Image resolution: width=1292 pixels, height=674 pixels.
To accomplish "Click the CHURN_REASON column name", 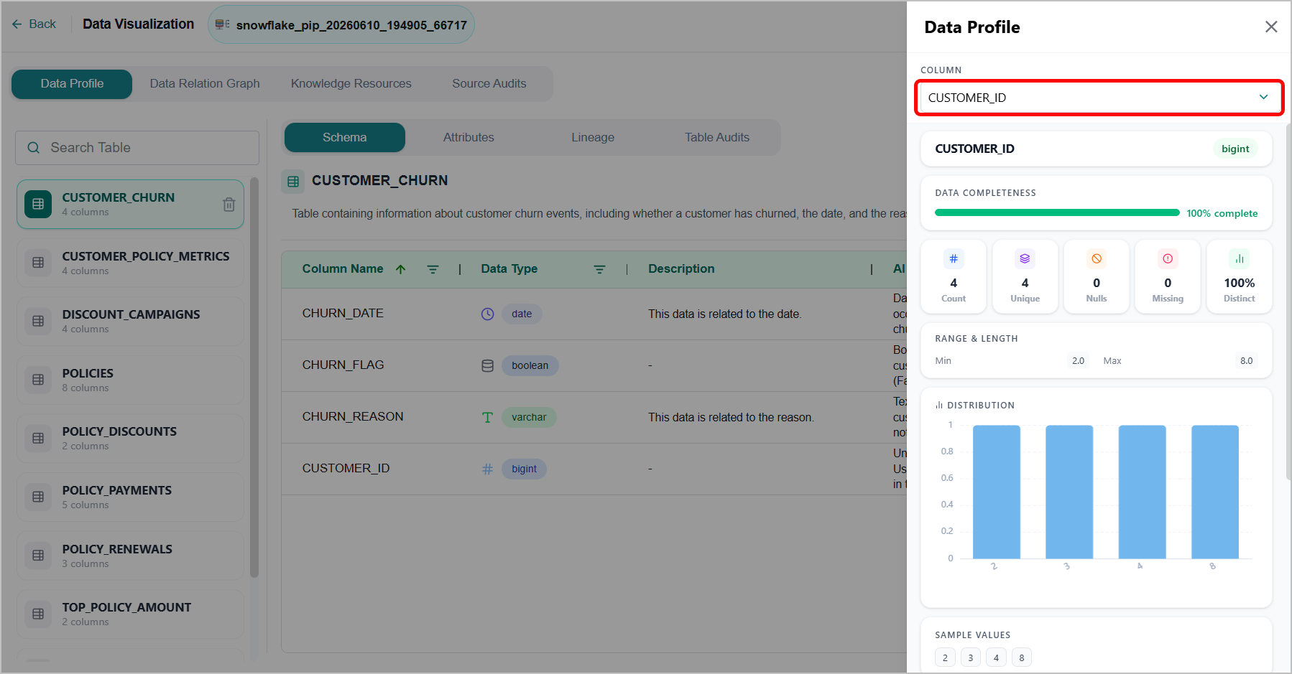I will [353, 417].
